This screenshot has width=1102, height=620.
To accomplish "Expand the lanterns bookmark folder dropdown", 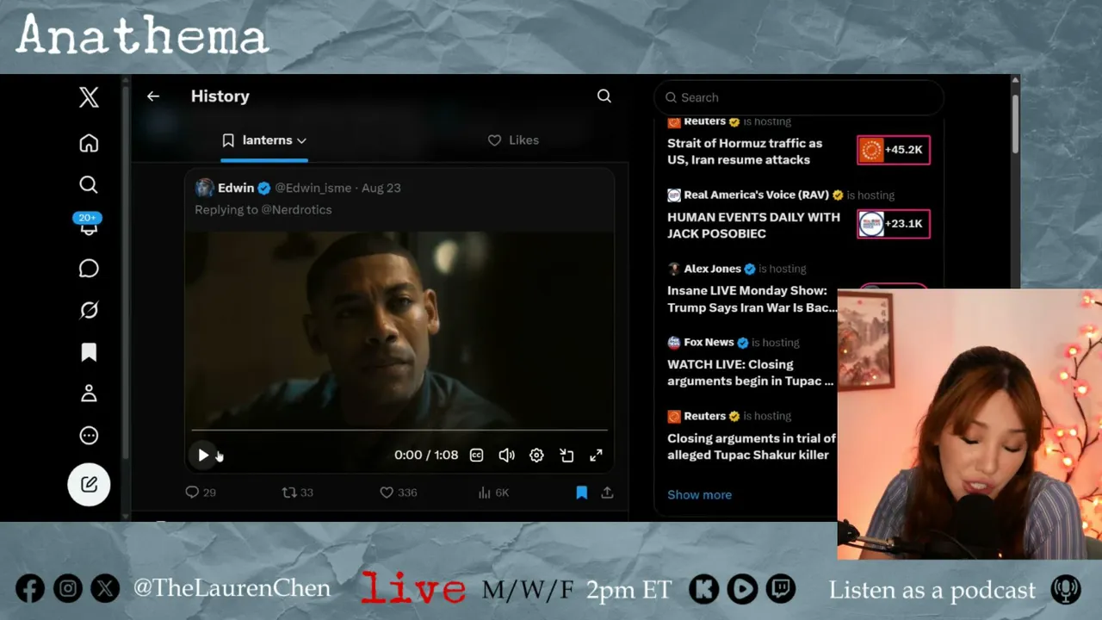I will click(264, 140).
